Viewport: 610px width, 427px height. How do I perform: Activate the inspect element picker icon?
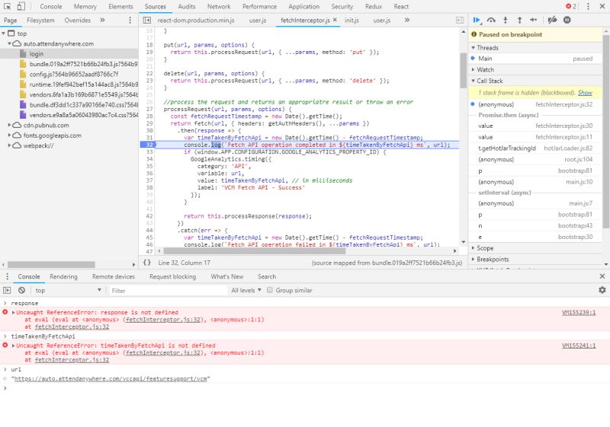8,6
